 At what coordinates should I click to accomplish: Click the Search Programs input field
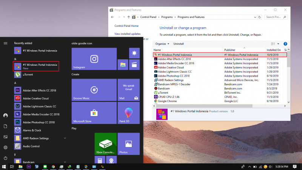(276, 17)
